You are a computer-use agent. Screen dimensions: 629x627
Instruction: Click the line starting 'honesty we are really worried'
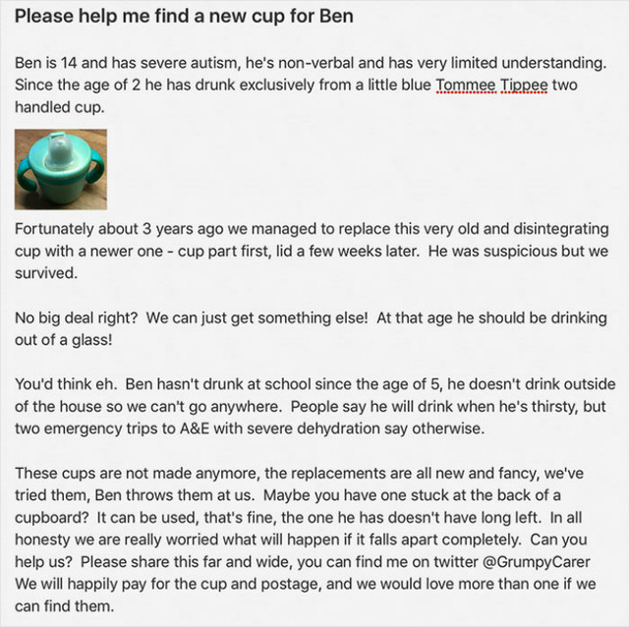tap(301, 540)
